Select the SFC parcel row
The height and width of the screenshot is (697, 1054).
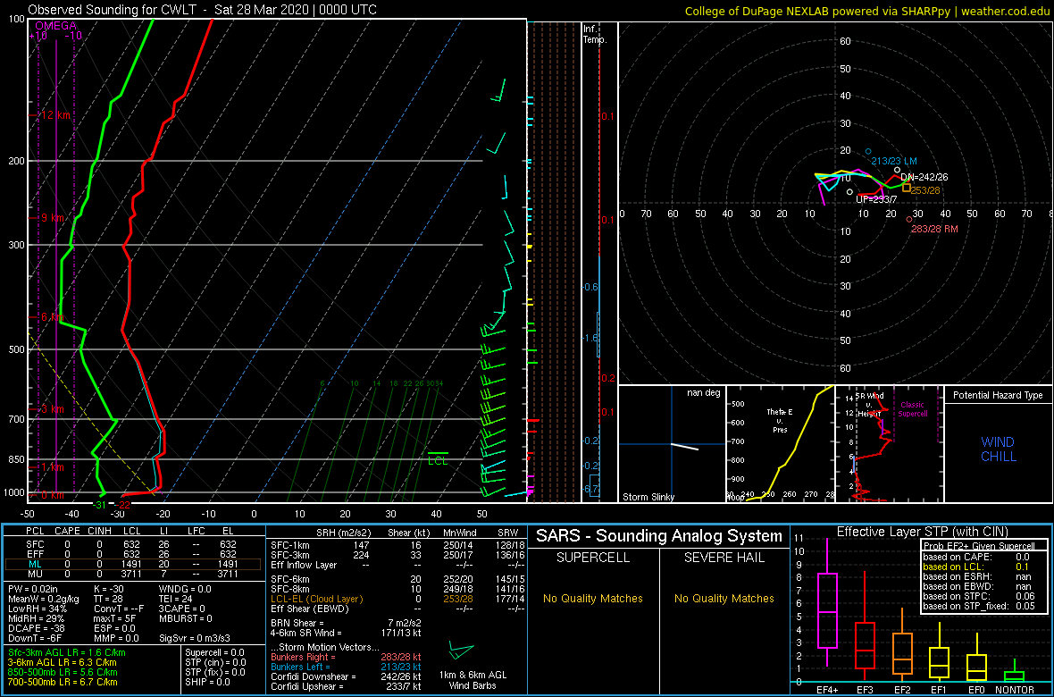134,544
